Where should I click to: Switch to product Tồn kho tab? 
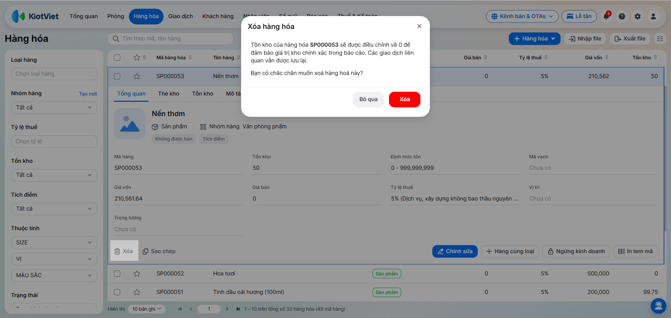(202, 94)
